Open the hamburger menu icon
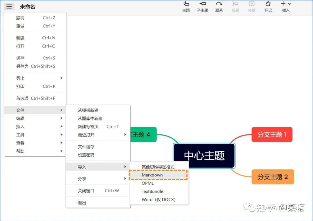Screen dimensions: 313x221 coord(9,6)
